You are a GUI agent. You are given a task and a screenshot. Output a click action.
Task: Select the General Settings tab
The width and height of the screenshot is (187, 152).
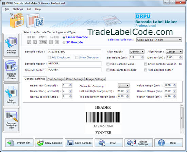point(35,79)
